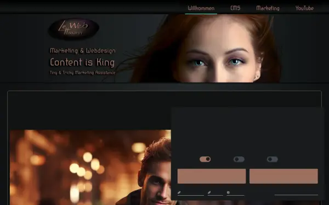The image size is (329, 205).
Task: Open the second chain-link icon link in panel footer
Action: pos(215,193)
